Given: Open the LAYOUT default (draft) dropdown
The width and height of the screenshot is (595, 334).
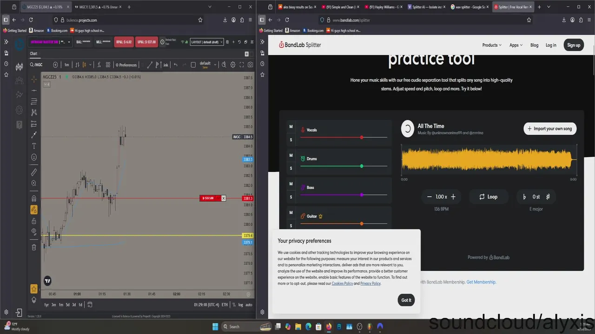Looking at the screenshot, I should [x=207, y=42].
